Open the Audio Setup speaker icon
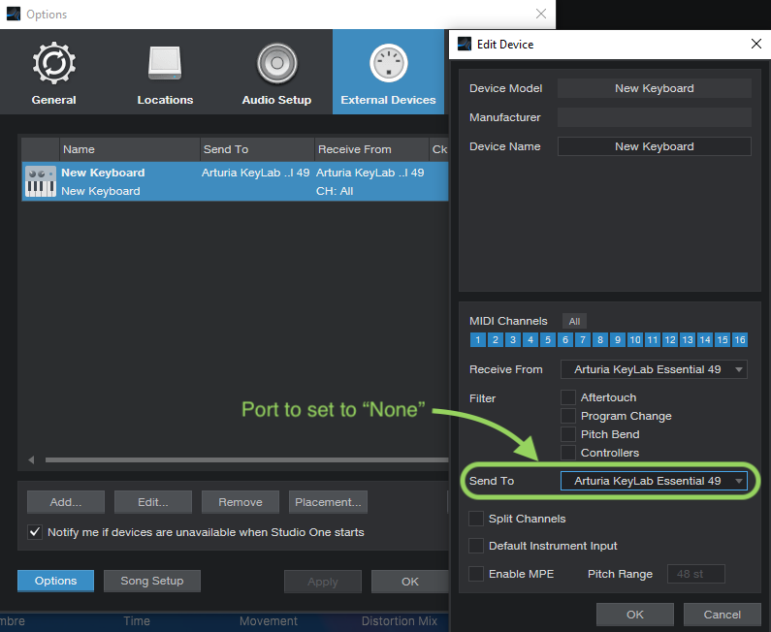Screen dimensions: 771x632 coord(276,63)
